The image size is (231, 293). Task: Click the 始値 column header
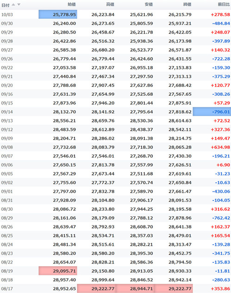click(72, 5)
